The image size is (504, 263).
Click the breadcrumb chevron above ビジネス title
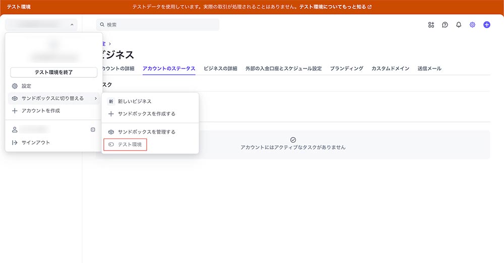[x=110, y=44]
